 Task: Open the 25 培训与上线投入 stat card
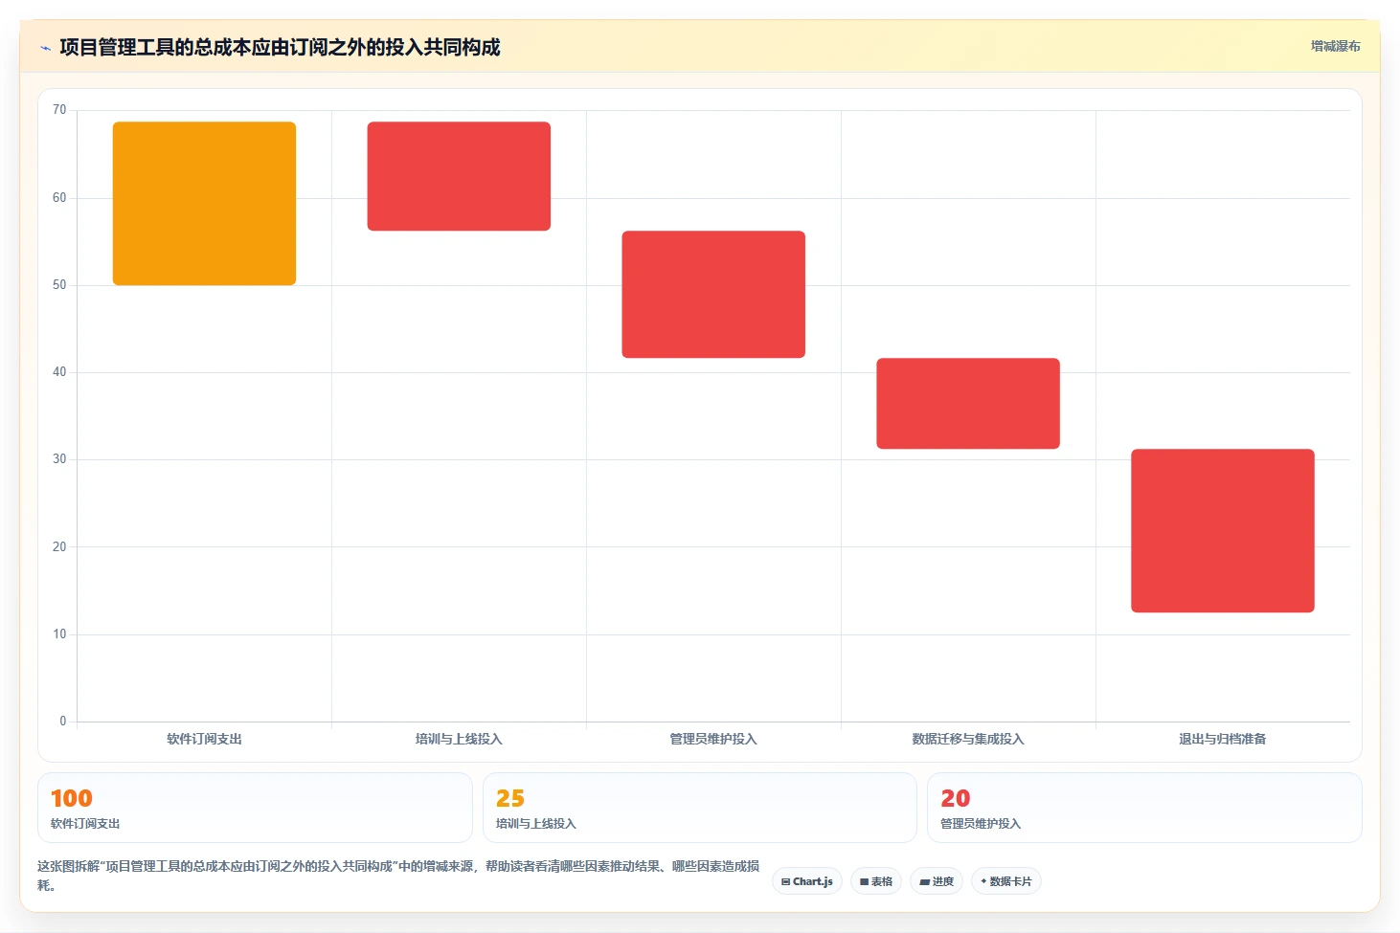[x=700, y=808]
